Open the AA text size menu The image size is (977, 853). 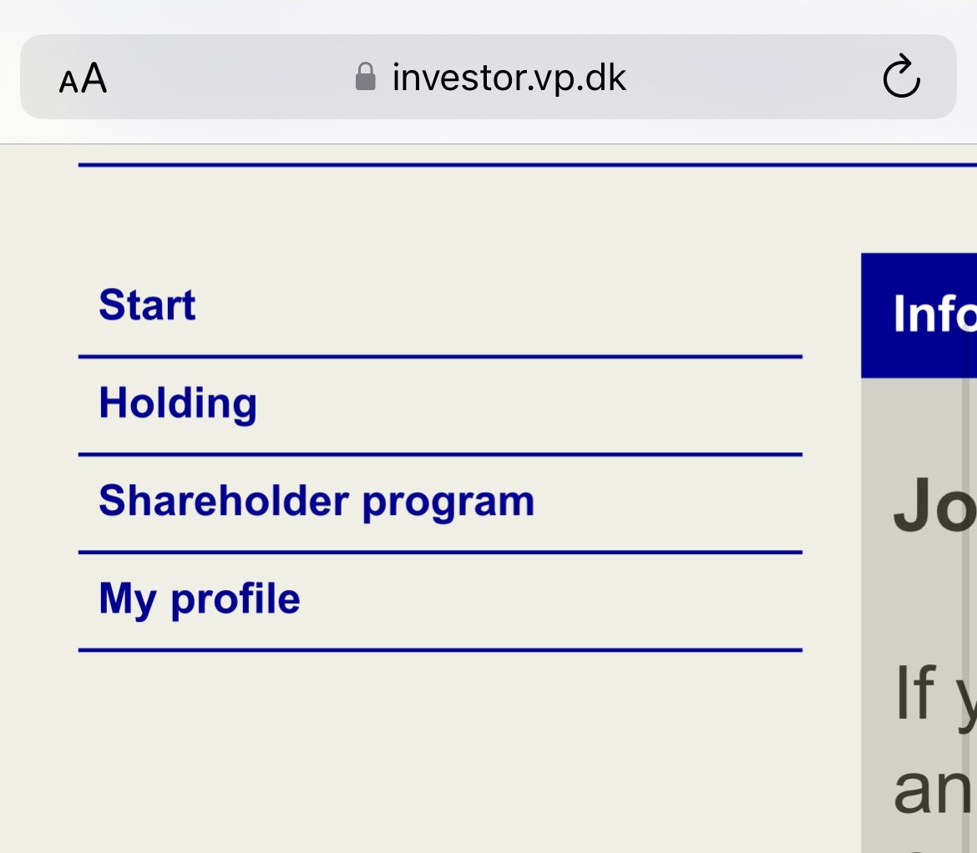pyautogui.click(x=84, y=79)
